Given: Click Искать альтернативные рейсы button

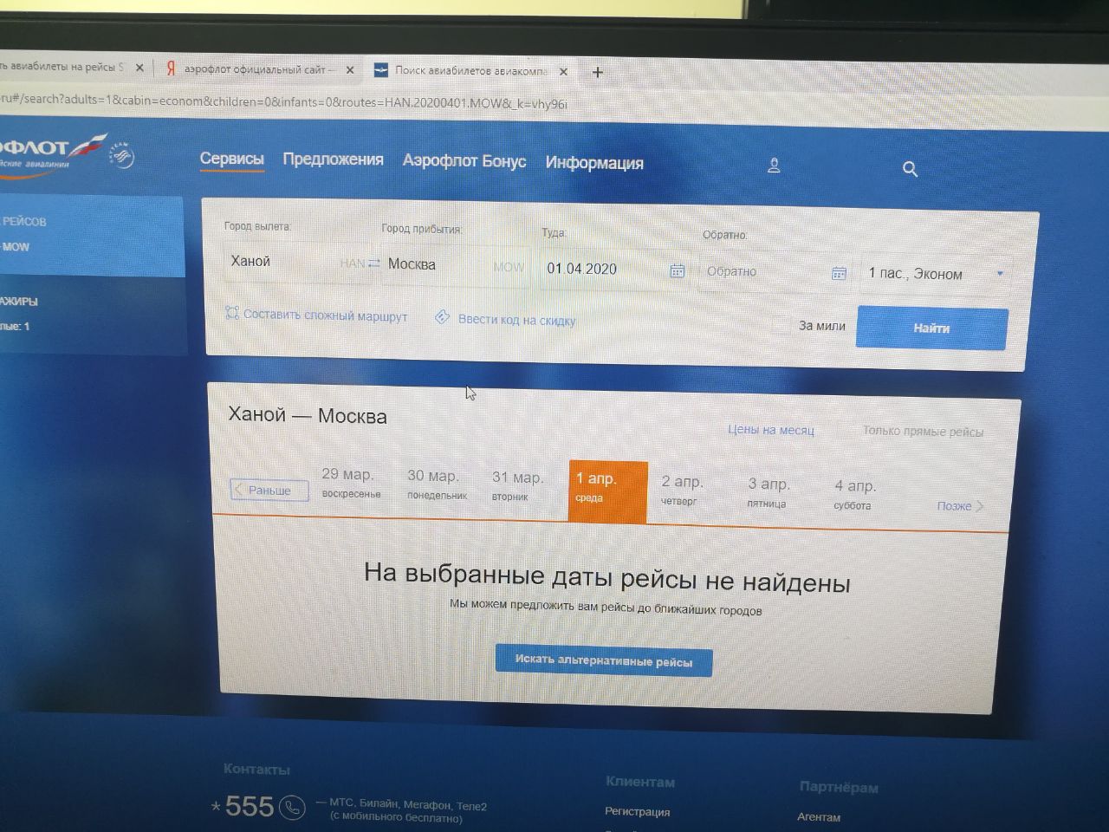Looking at the screenshot, I should click(604, 661).
